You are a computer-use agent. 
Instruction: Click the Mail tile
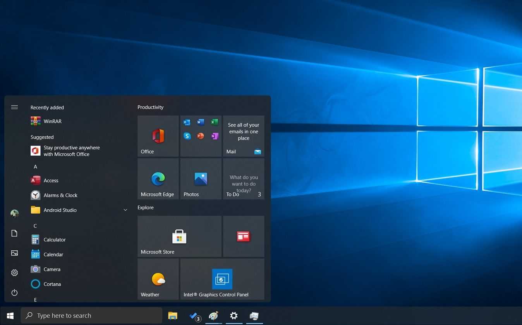[x=244, y=136]
